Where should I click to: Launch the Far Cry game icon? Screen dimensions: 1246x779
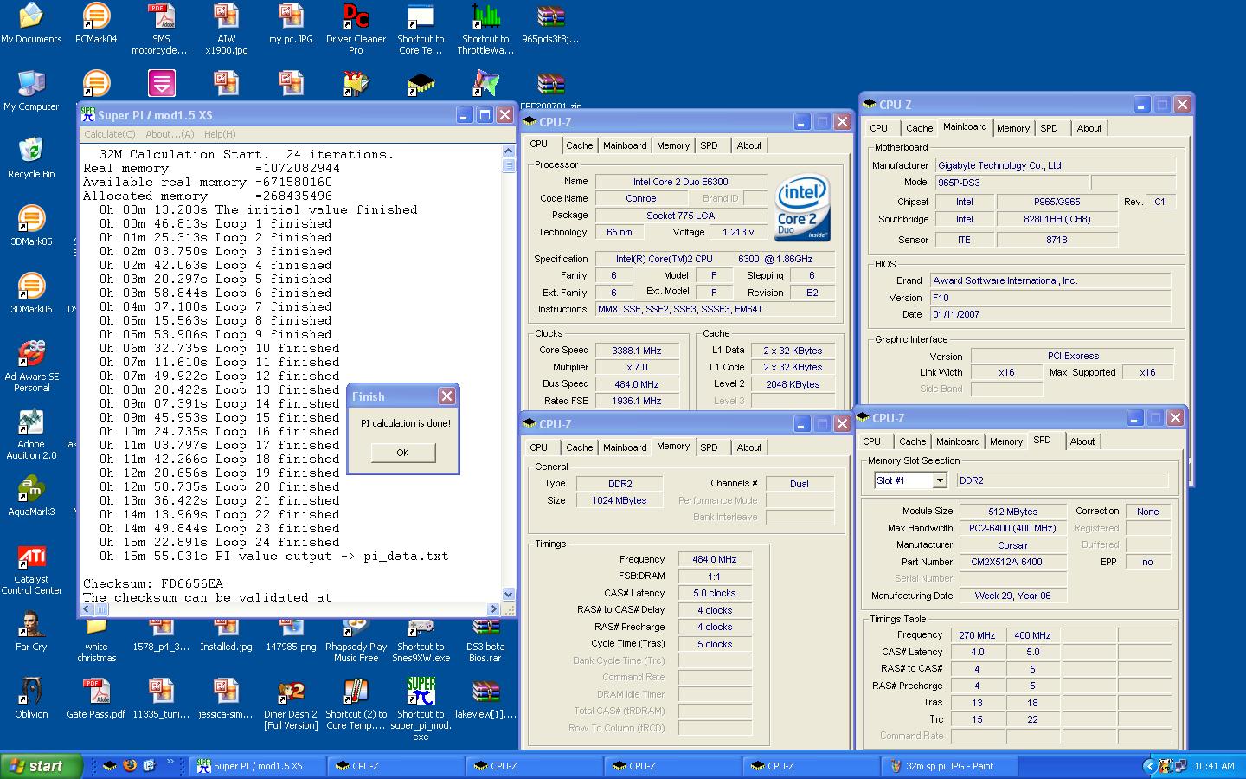[x=31, y=631]
